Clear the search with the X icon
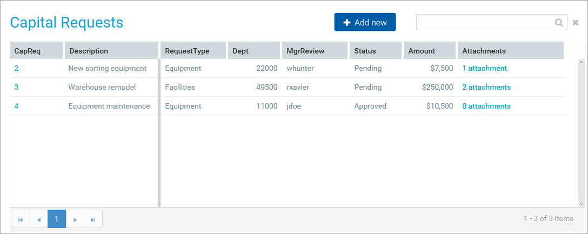Image resolution: width=588 pixels, height=234 pixels. [576, 23]
